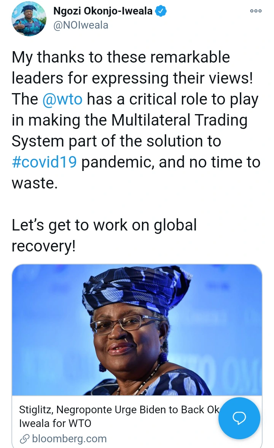Select the @wto mention in the tweet

point(62,99)
